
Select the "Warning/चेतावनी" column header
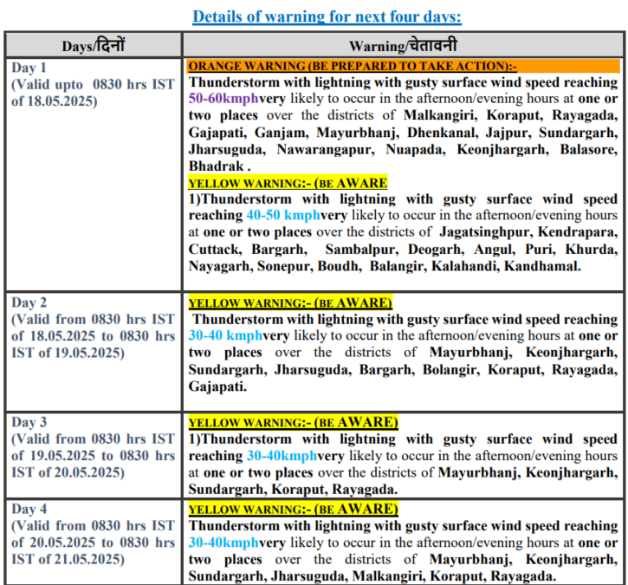pyautogui.click(x=404, y=46)
